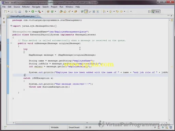The width and height of the screenshot is (175, 131).
Task: Open the New Java Class dropdown arrow
Action: click(55, 12)
